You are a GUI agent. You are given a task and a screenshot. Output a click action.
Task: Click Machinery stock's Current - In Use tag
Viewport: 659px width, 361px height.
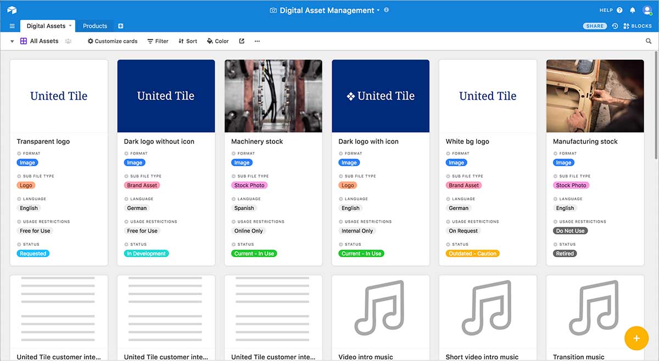tap(254, 253)
